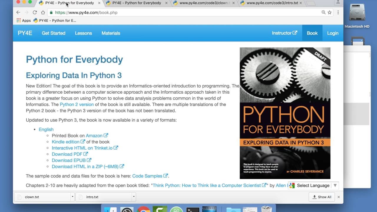Viewport: 377px width, 212px height.
Task: Open Interactive HTML on Trinket.io link
Action: 85,148
